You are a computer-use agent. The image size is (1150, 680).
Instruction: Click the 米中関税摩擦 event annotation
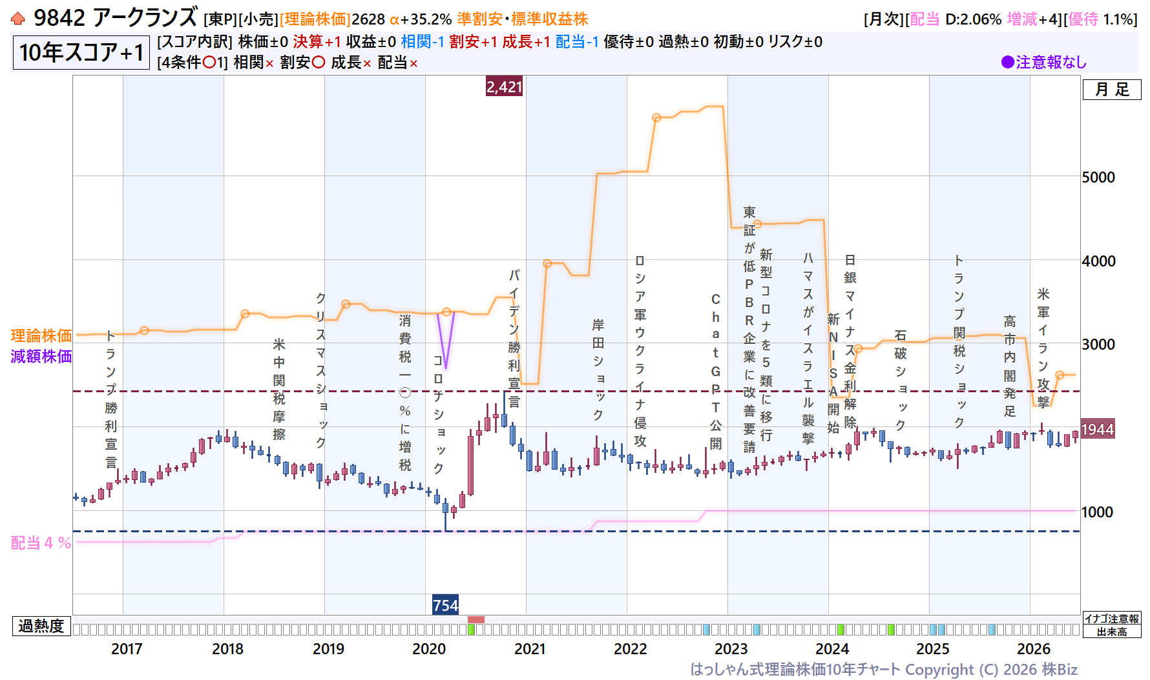[279, 389]
